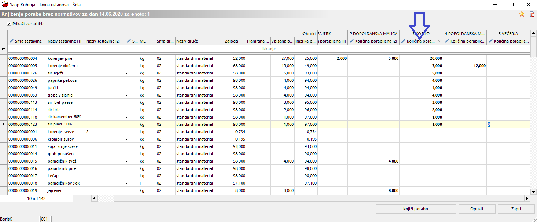The image size is (537, 222).
Task: Select the 4 POPOLDANSKA M... meal band header
Action: tap(465, 34)
